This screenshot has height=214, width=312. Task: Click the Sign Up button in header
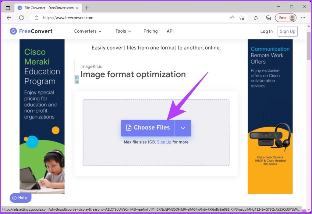(287, 31)
